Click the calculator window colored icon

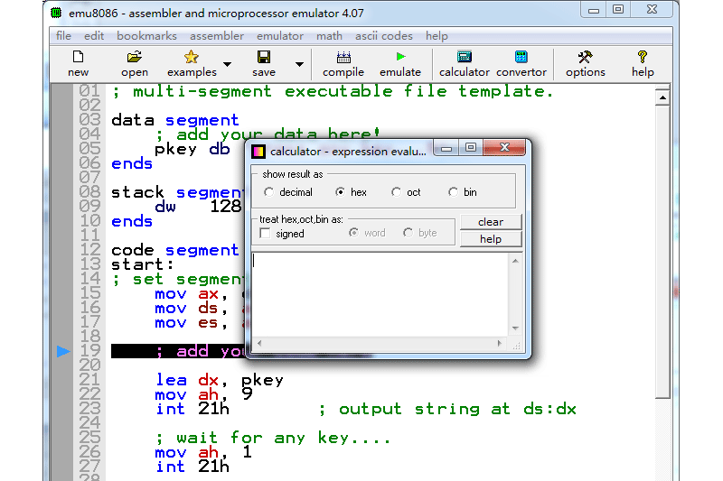[x=258, y=152]
